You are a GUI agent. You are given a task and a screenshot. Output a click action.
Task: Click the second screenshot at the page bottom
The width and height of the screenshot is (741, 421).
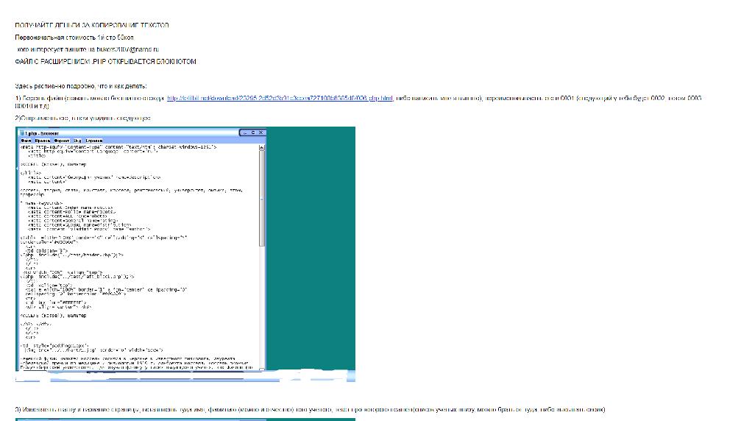pos(184,419)
